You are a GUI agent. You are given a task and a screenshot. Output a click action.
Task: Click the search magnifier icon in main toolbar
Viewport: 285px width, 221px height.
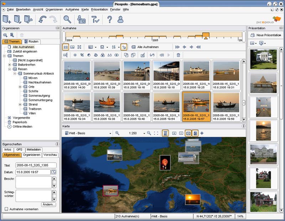point(67,19)
